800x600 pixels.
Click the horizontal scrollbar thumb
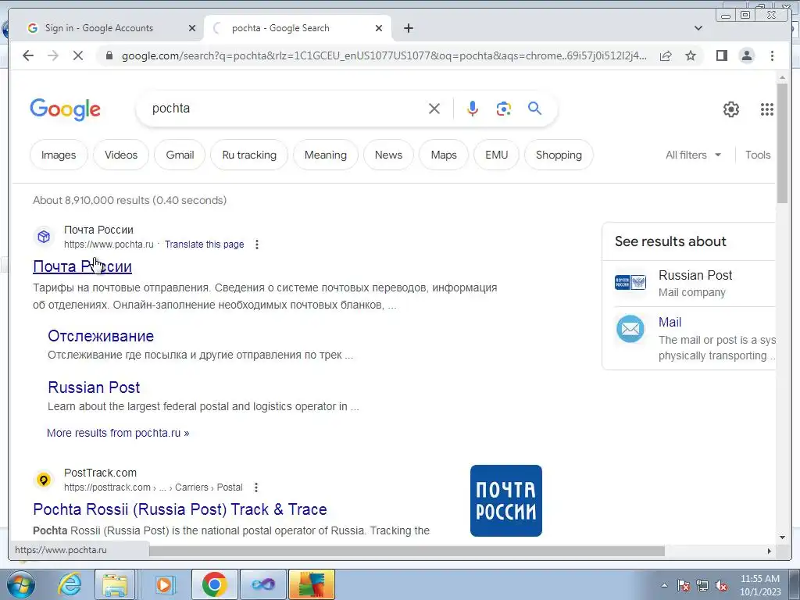(406, 551)
